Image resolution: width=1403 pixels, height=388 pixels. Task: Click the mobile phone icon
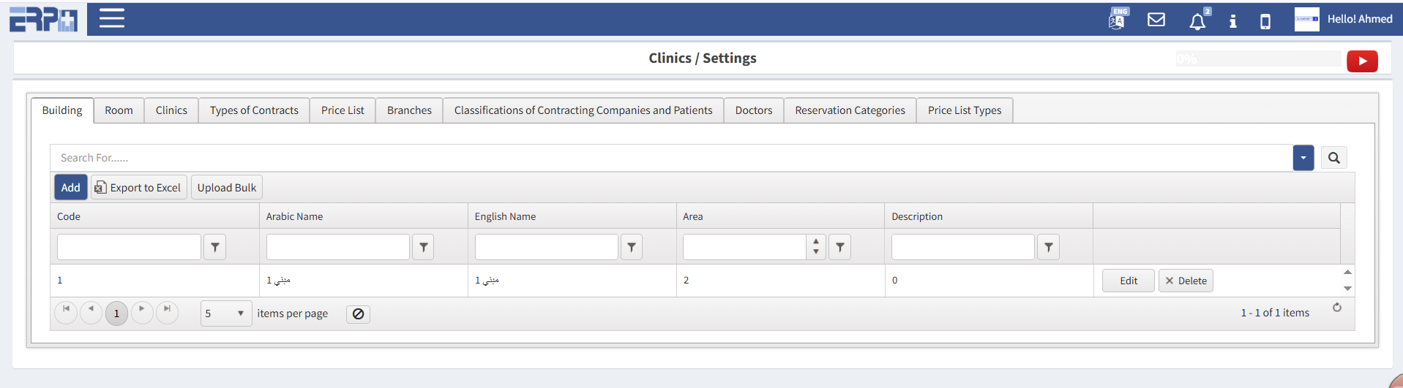pyautogui.click(x=1265, y=21)
